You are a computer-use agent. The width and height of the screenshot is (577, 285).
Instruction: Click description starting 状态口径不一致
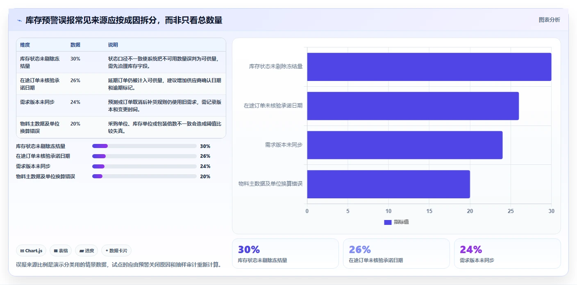pos(165,62)
